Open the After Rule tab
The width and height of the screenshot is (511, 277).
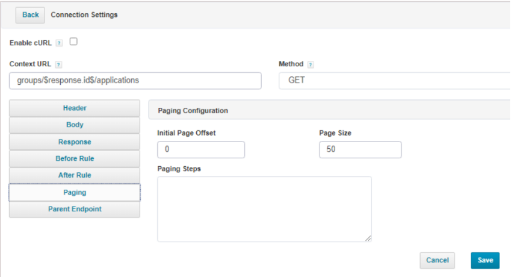75,175
